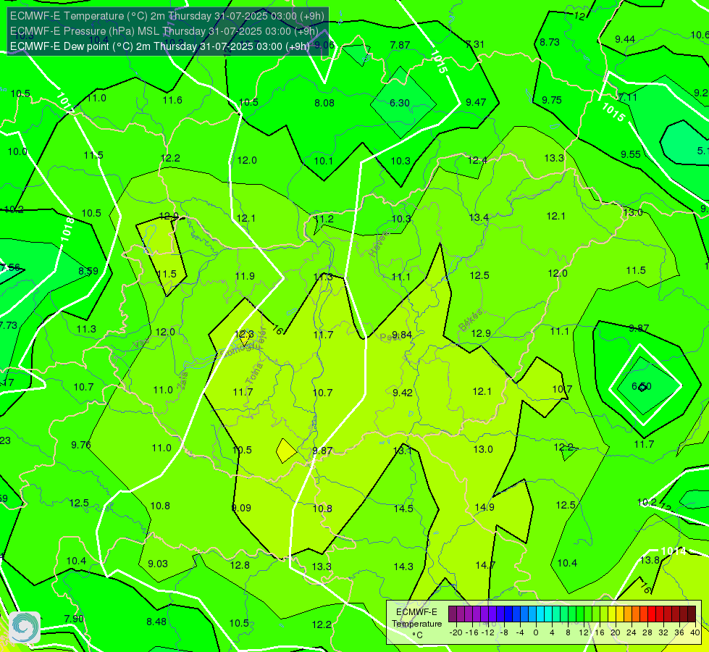Pick the purple swatch at -20 in legend
Image resolution: width=709 pixels, height=652 pixels.
pos(453,614)
